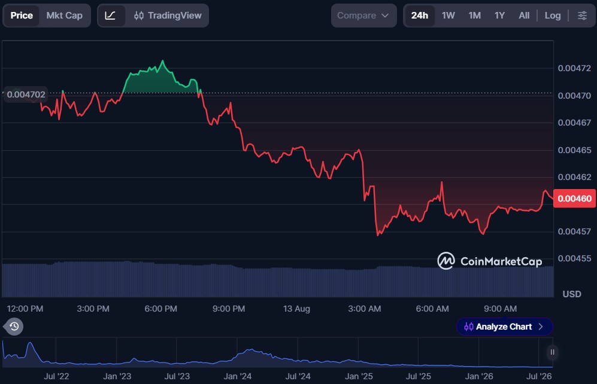Click the 3:00 PM time label

point(93,309)
